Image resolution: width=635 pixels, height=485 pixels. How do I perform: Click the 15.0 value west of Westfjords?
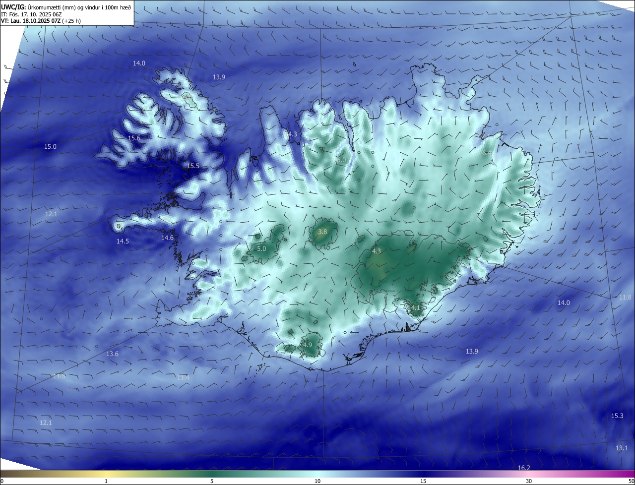[x=50, y=146]
